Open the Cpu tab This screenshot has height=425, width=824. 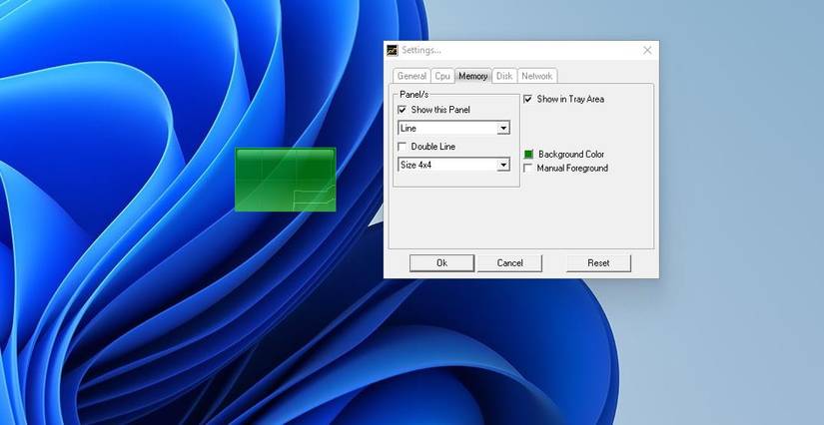(442, 76)
